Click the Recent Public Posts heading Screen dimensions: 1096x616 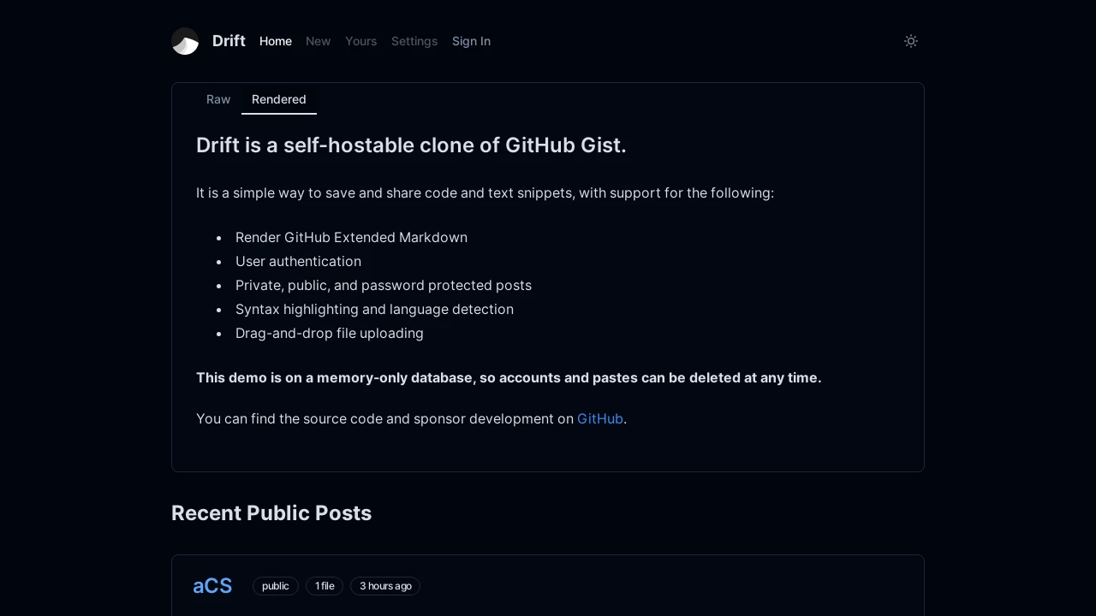coord(271,513)
